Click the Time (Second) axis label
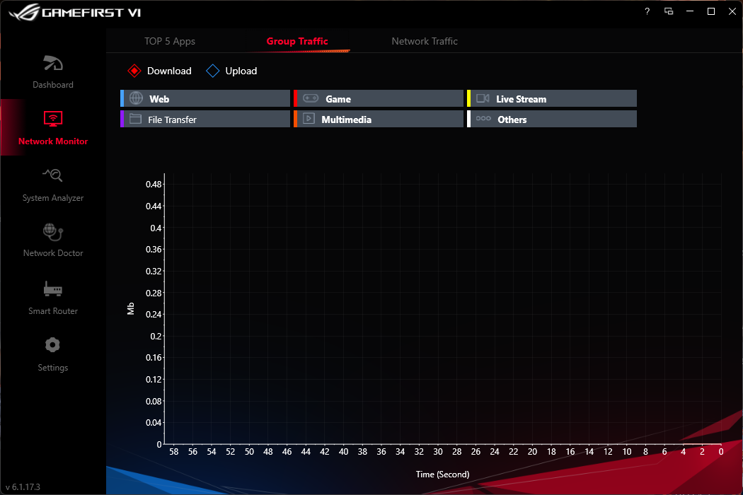743x495 pixels. pyautogui.click(x=442, y=474)
